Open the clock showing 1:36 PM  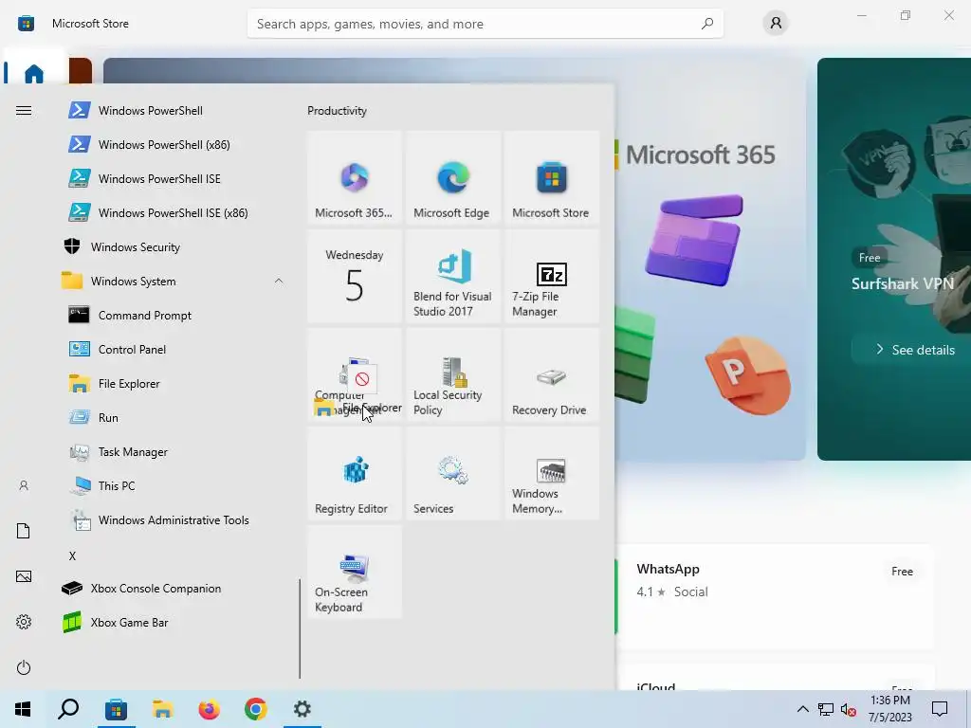point(889,709)
